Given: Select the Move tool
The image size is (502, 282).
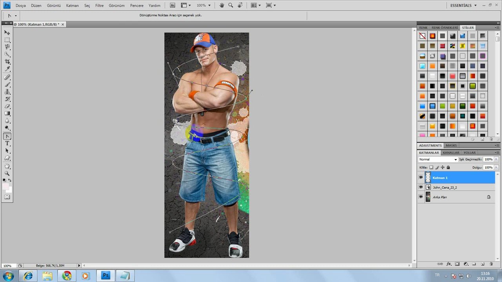Looking at the screenshot, I should [x=7, y=33].
